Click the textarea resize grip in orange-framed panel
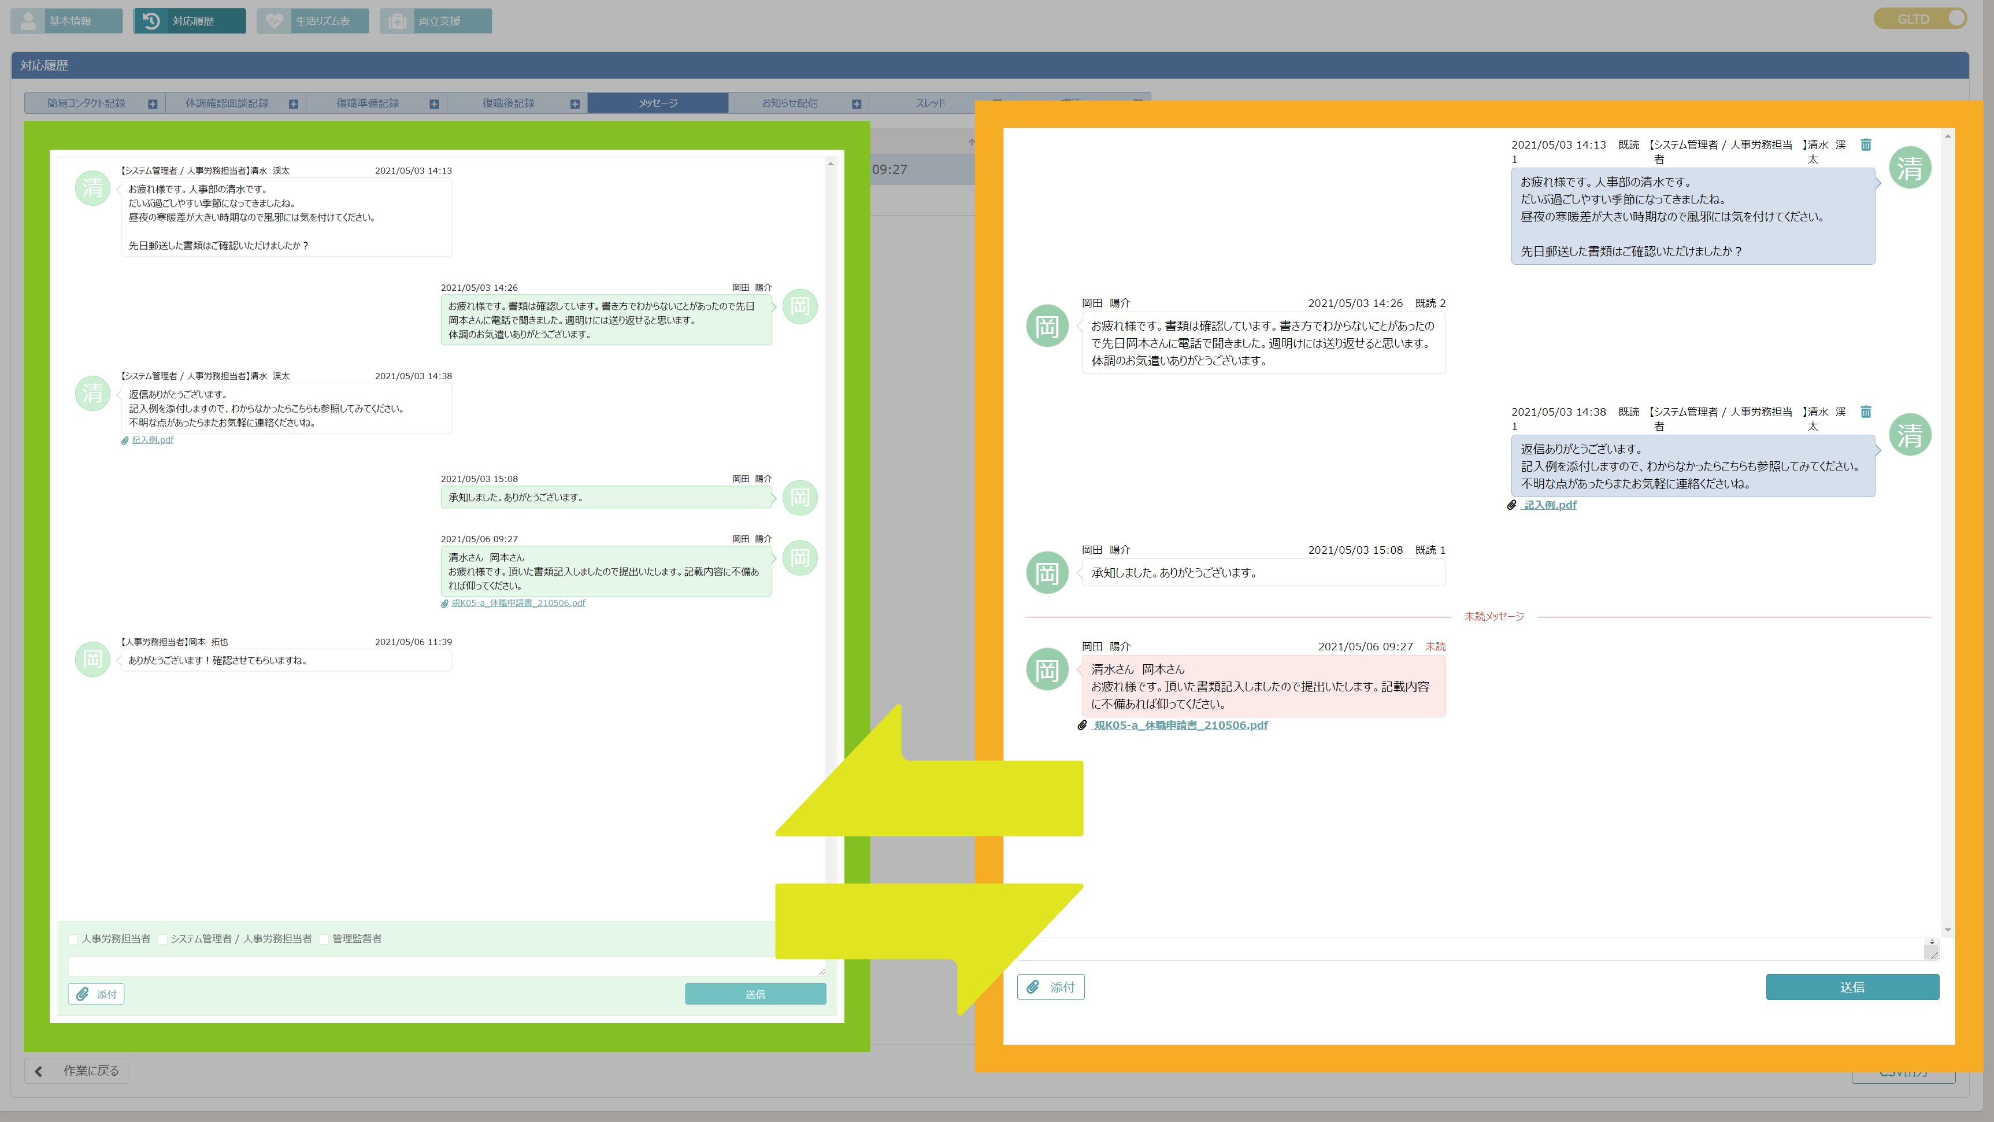This screenshot has height=1122, width=1994. 1934,955
